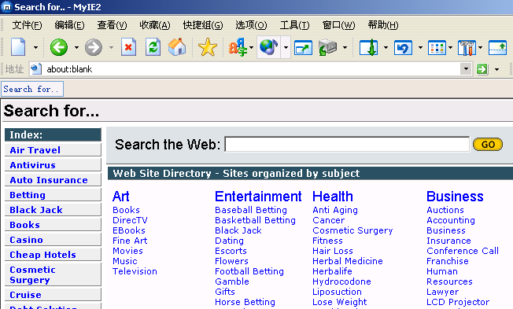This screenshot has height=309, width=513.
Task: Open the 查看(V) menu
Action: point(112,25)
